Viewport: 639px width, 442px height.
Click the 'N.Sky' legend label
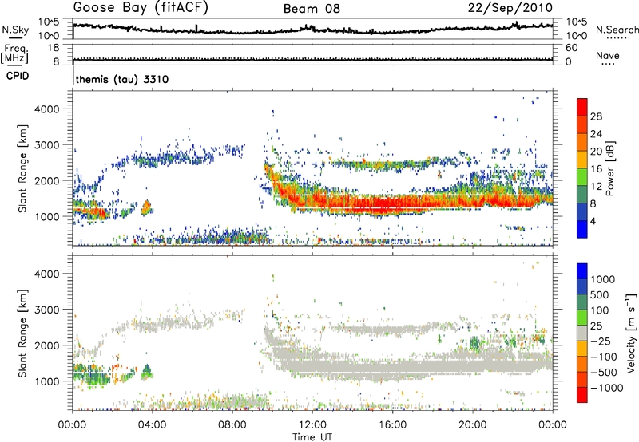point(15,30)
